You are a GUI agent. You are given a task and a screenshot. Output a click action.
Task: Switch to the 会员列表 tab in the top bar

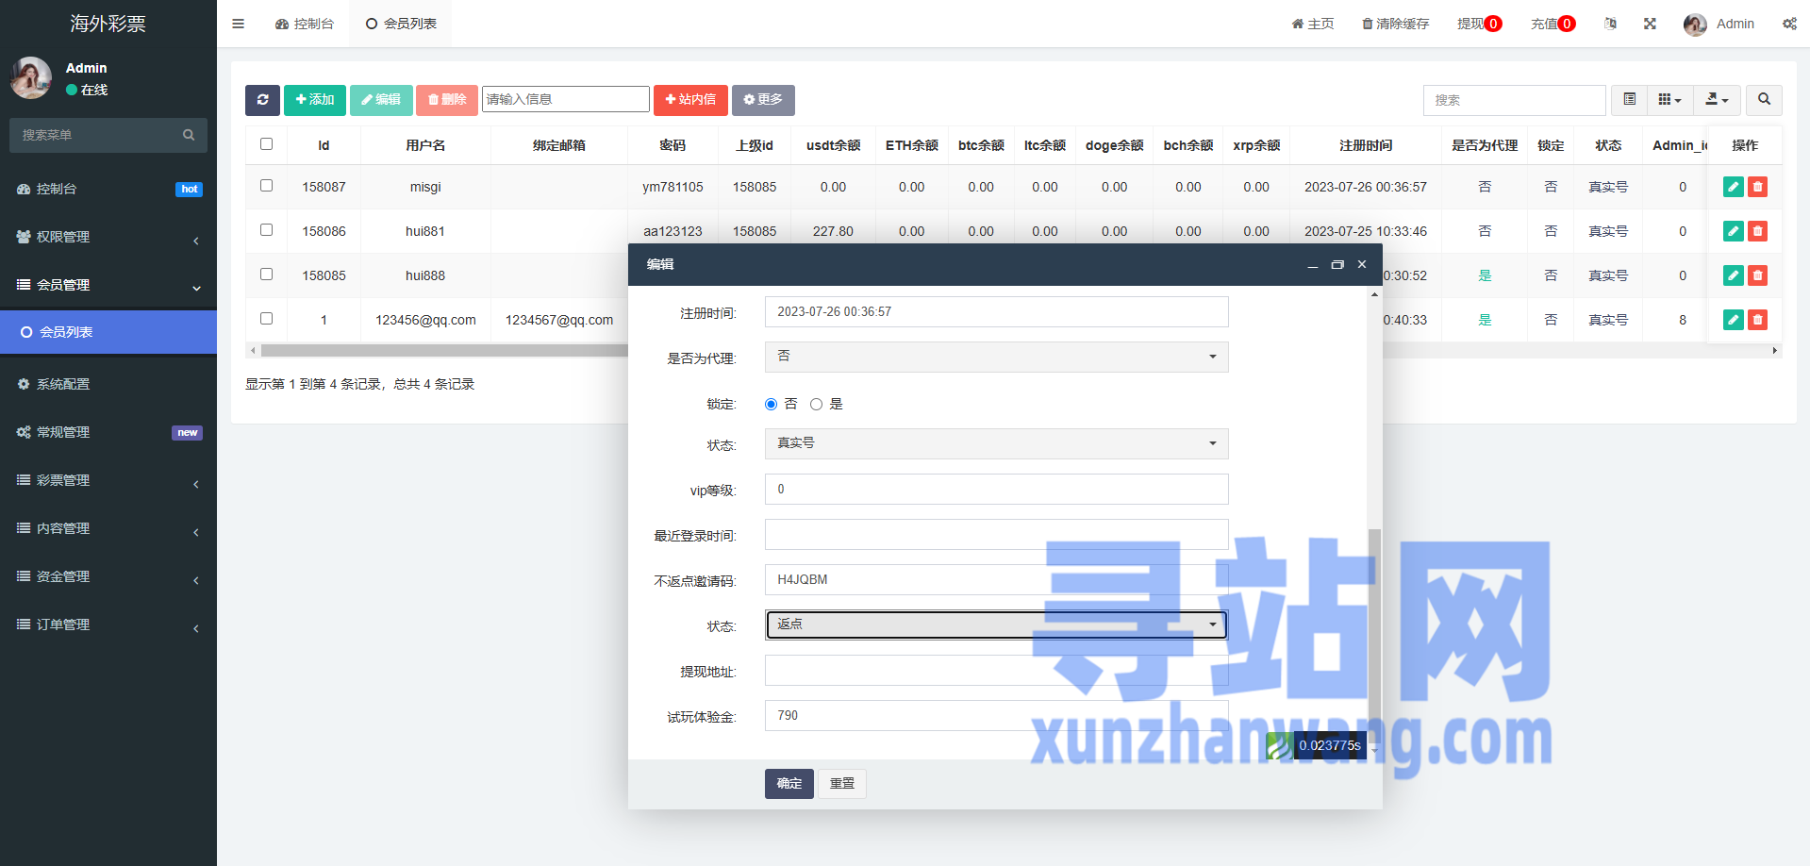coord(401,24)
